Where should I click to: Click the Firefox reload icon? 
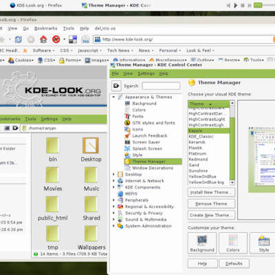coord(18,40)
